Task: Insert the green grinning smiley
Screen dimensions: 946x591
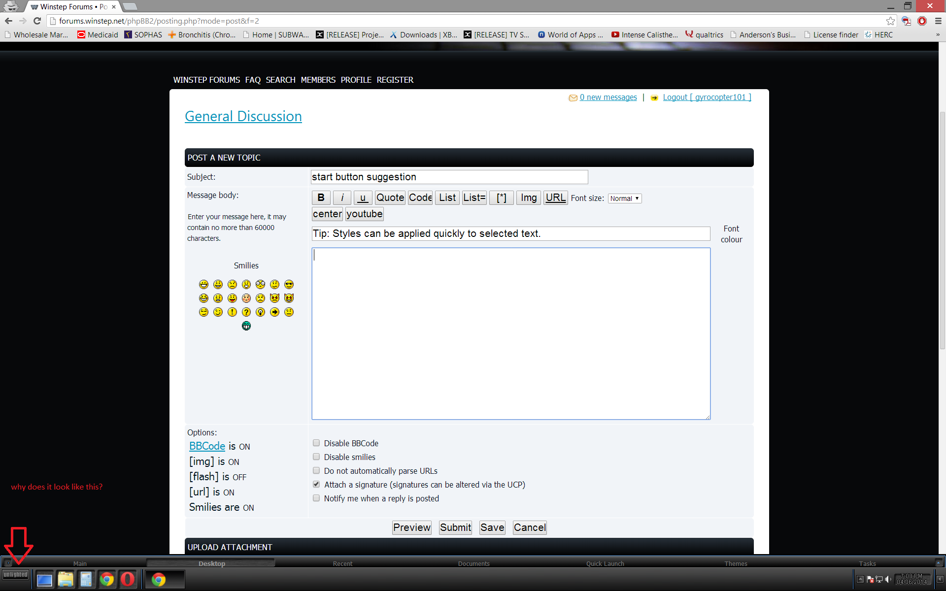Action: point(246,326)
